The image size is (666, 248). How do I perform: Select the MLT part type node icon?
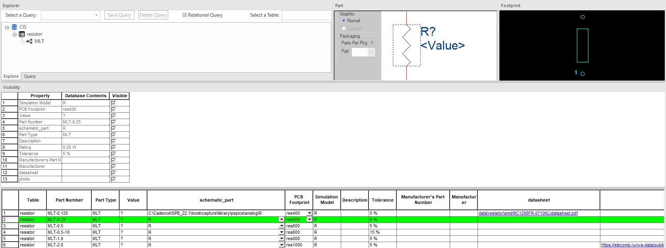click(29, 41)
